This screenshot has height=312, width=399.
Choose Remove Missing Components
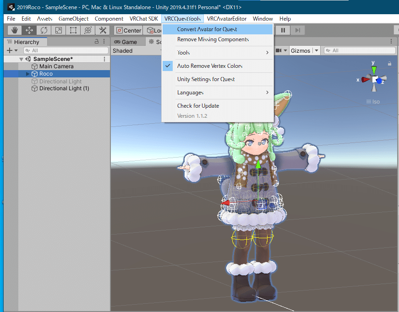point(217,39)
